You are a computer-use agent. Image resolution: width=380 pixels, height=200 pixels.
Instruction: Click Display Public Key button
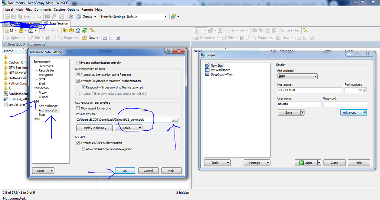[95, 128]
